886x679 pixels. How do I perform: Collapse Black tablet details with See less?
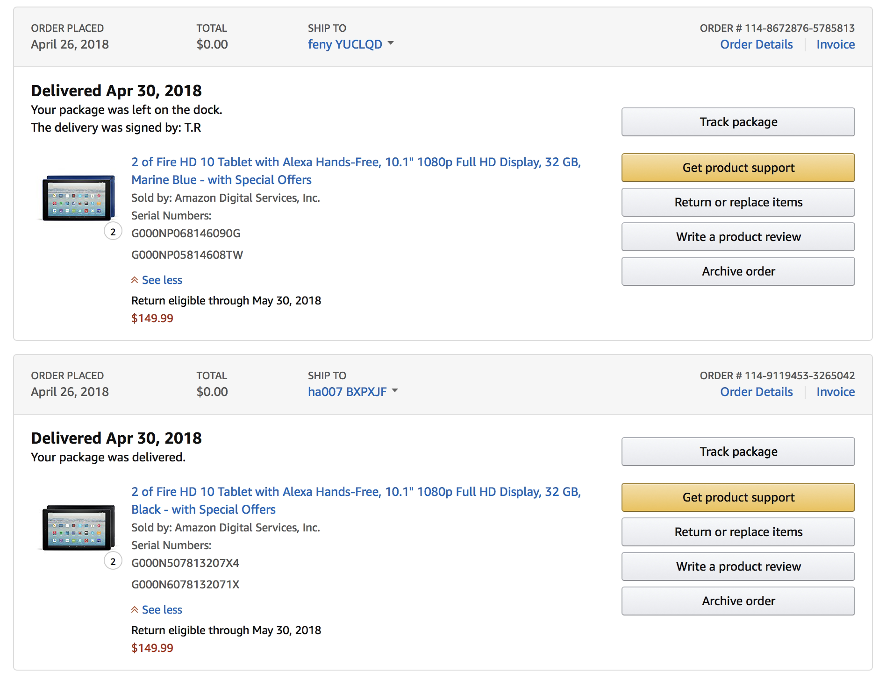[161, 610]
